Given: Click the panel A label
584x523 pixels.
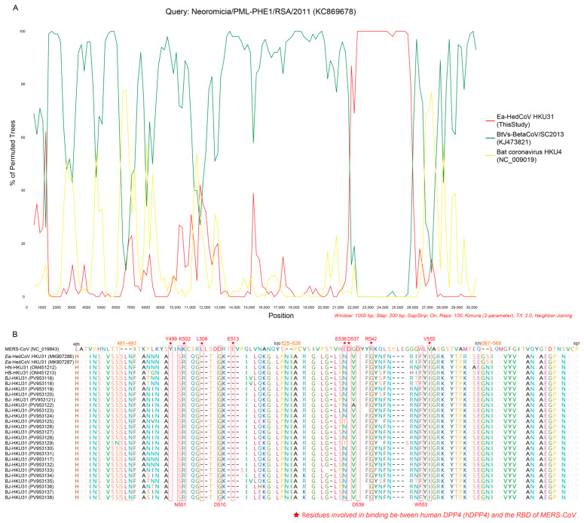Looking at the screenshot, I should click(15, 8).
